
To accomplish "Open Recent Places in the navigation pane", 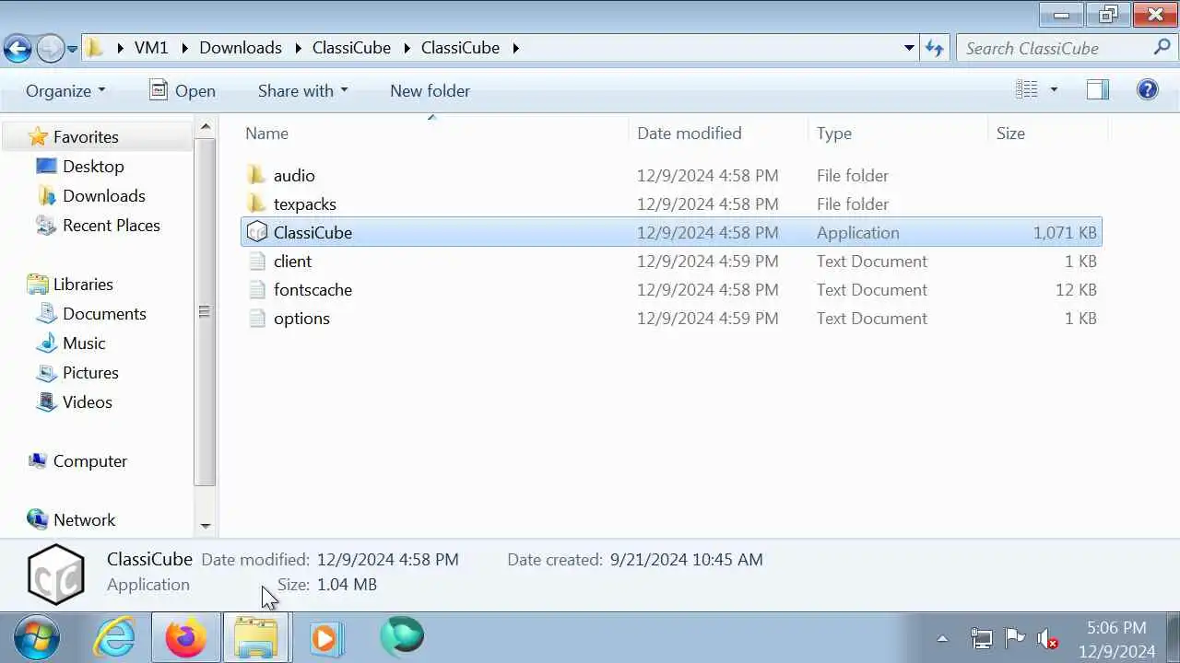I will (112, 225).
